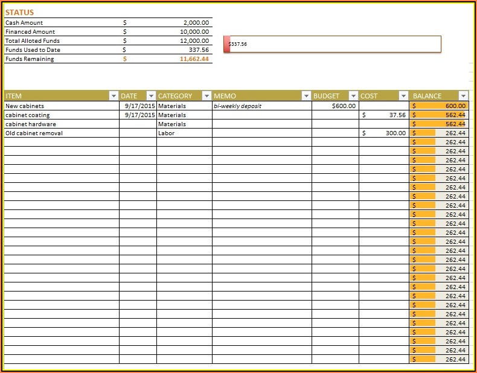Select the 600.00 balance data bar cell
This screenshot has width=477, height=373.
click(439, 106)
